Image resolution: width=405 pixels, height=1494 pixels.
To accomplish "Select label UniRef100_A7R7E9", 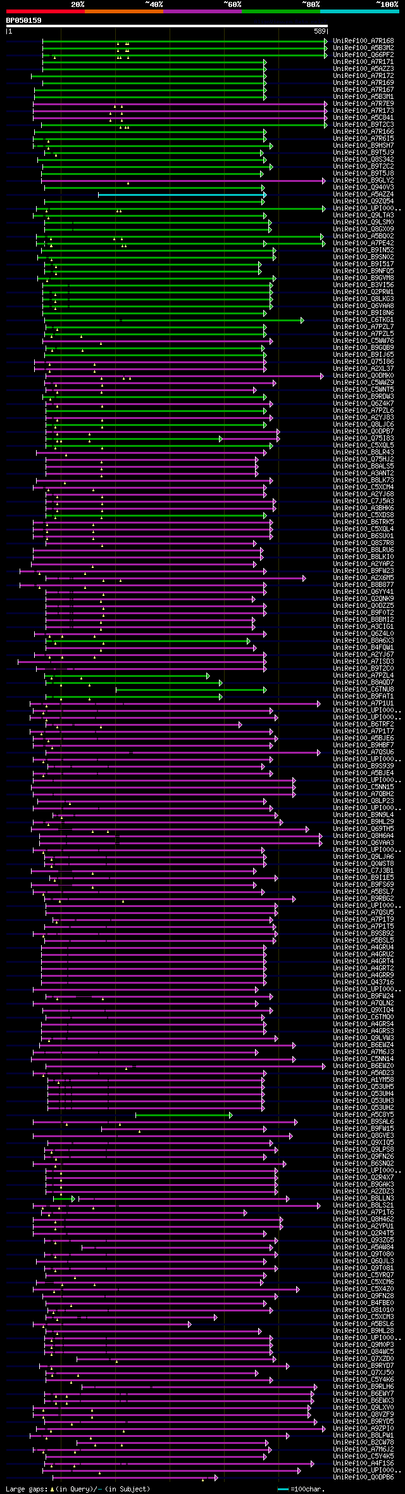I will pyautogui.click(x=363, y=104).
